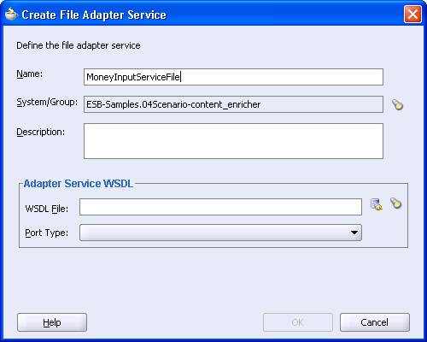Focus the WSDL File input field
This screenshot has height=342, width=427.
click(x=220, y=207)
